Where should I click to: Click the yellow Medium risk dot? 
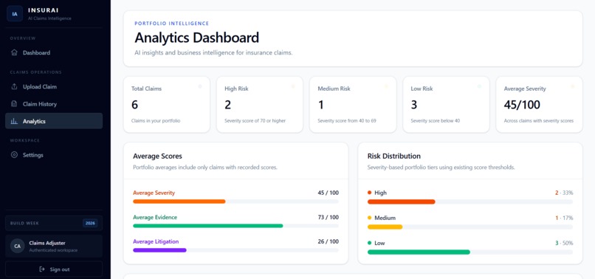[370, 218]
